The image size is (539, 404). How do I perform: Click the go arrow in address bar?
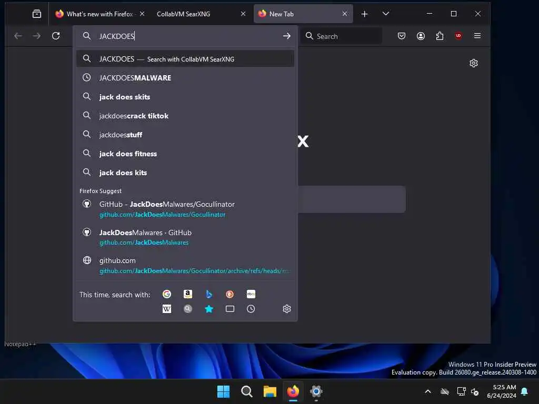(x=286, y=36)
